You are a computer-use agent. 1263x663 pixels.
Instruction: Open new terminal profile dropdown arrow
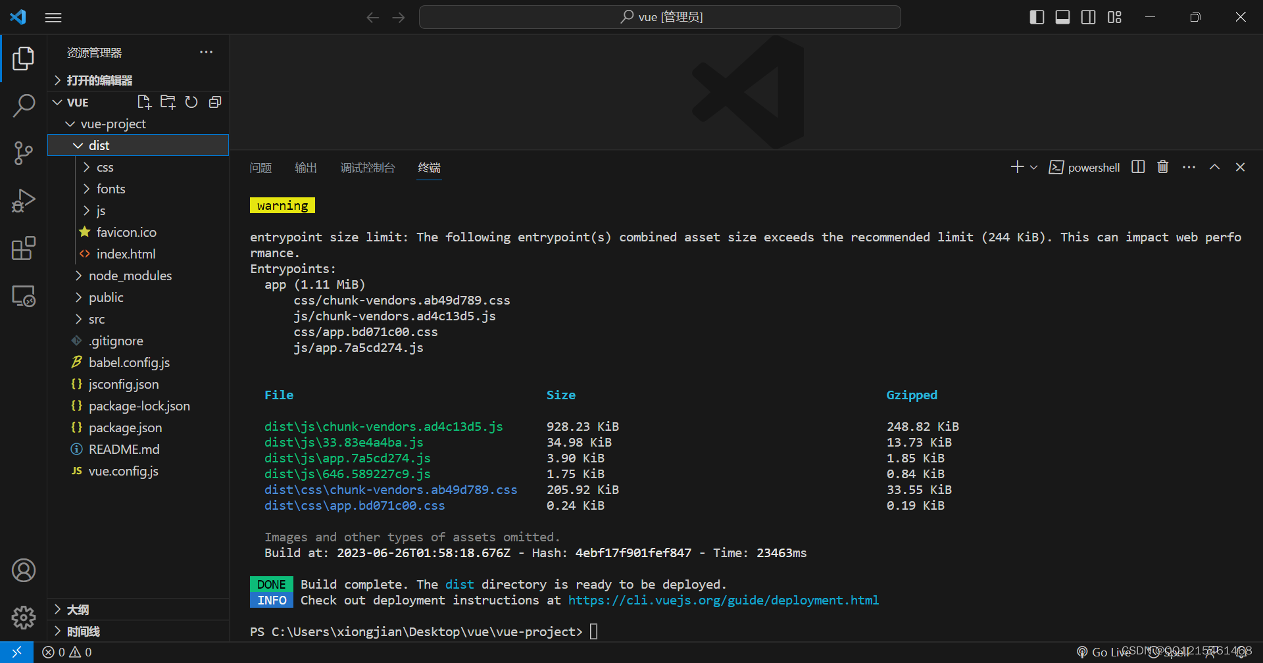[x=1033, y=167]
